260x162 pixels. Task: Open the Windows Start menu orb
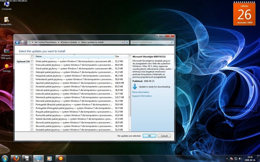(5, 158)
